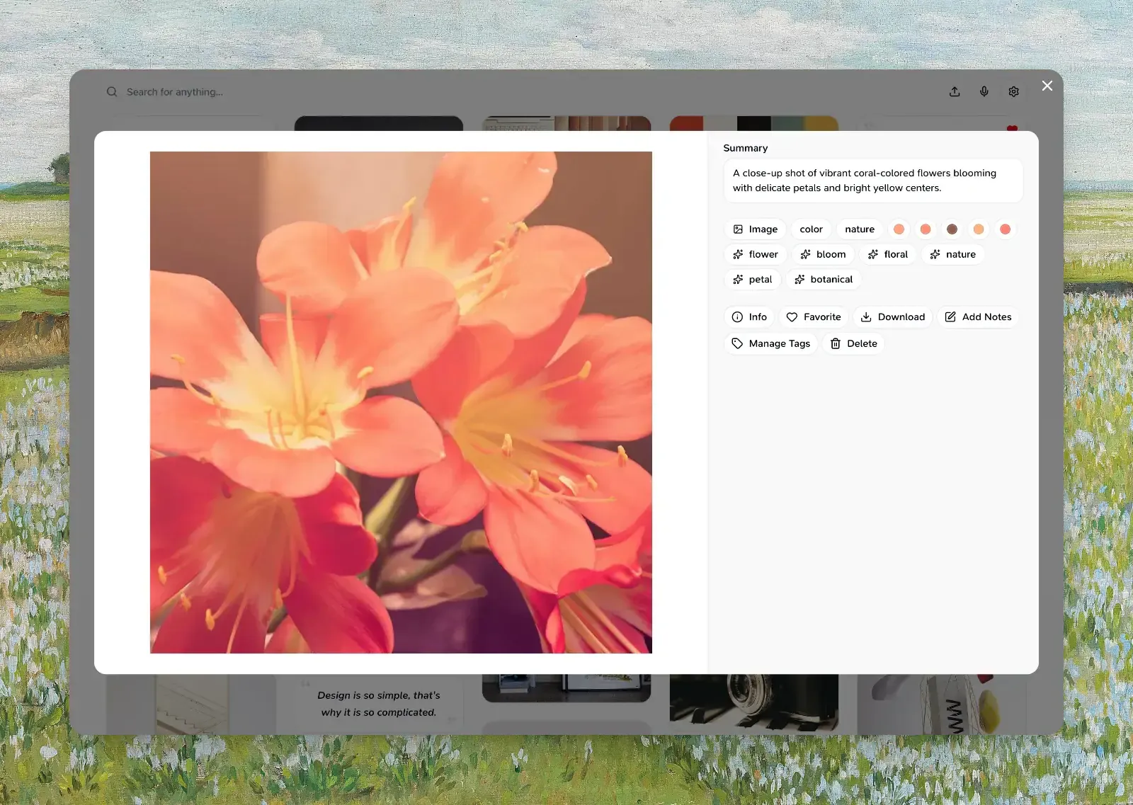This screenshot has height=805, width=1133.
Task: Click the search magnifier icon
Action: point(112,92)
